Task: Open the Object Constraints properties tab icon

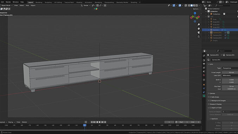Action: pos(204,92)
